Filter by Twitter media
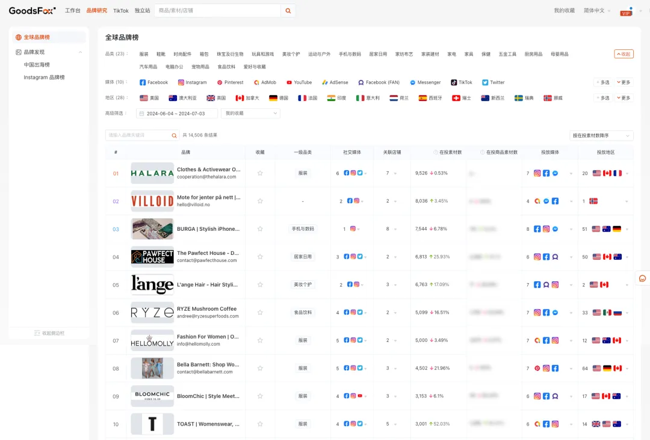 click(494, 82)
